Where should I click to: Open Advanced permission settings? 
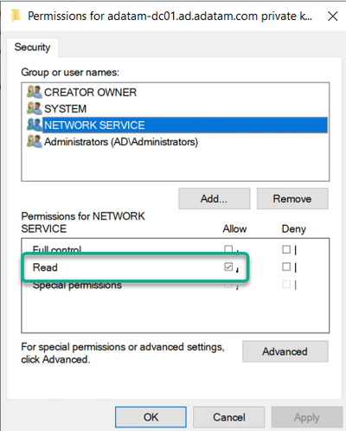point(285,351)
